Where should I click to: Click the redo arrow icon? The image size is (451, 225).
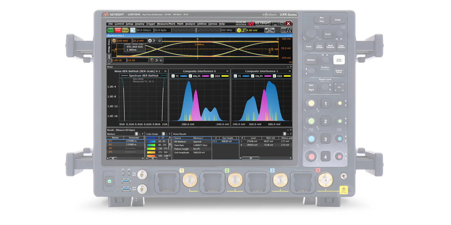(272, 30)
